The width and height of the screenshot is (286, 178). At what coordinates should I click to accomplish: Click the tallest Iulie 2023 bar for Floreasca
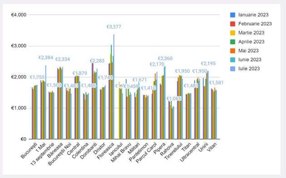(x=114, y=87)
